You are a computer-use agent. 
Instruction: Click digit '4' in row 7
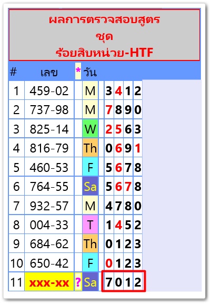(x=109, y=206)
